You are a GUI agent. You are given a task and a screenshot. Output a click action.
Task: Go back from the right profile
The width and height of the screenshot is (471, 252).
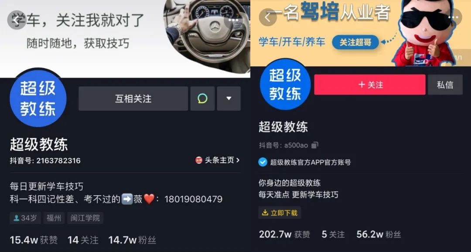tap(268, 18)
